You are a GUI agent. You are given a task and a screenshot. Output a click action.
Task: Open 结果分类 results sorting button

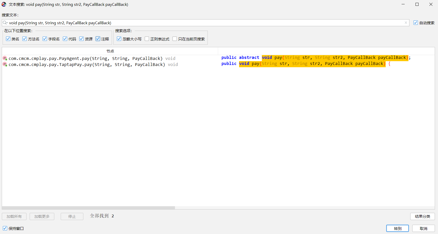coord(422,216)
